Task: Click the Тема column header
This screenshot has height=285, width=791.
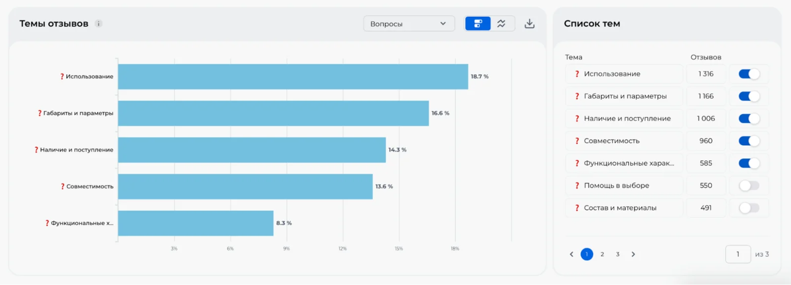Action: coord(573,57)
